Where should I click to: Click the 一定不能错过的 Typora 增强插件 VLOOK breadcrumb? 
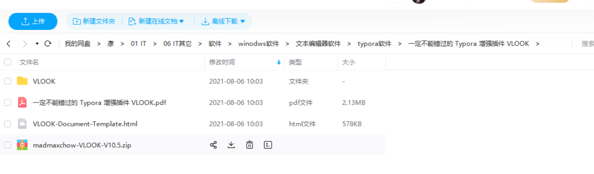(x=468, y=44)
